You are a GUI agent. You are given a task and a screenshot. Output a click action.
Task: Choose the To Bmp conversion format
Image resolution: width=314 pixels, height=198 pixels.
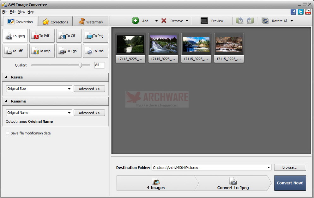(42, 51)
